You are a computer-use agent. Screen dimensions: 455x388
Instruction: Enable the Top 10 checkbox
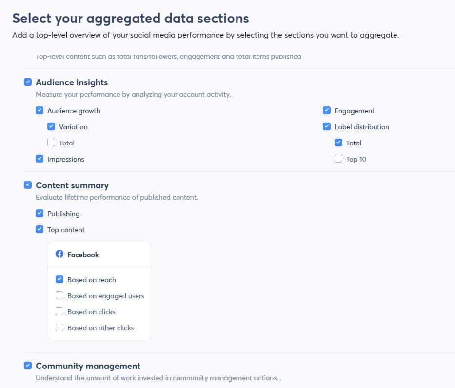click(338, 159)
